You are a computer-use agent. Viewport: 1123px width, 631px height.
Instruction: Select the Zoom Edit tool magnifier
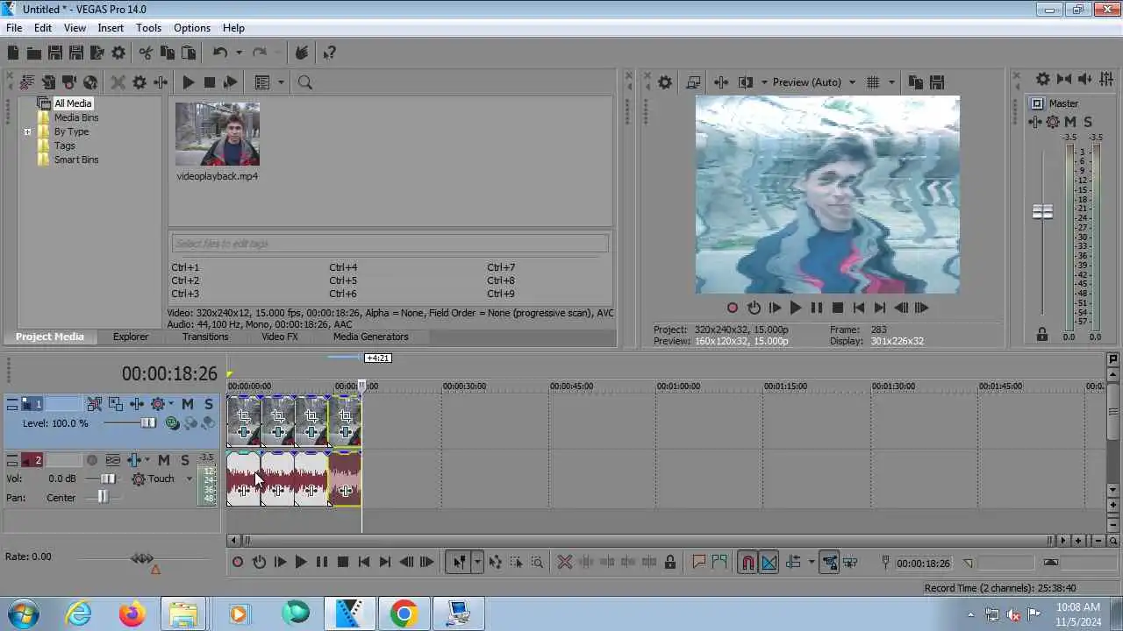pos(537,563)
